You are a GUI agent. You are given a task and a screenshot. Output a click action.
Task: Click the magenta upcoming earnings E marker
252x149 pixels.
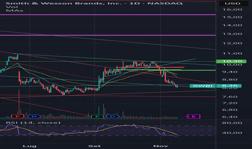194,116
